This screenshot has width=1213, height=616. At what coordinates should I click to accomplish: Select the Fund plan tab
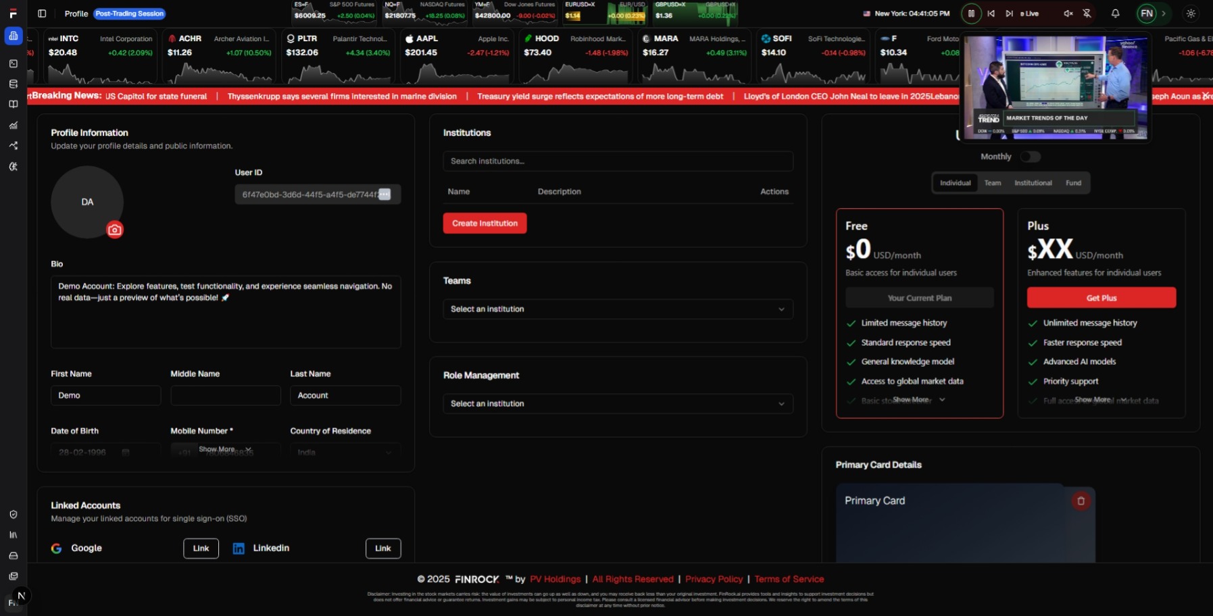point(1073,183)
